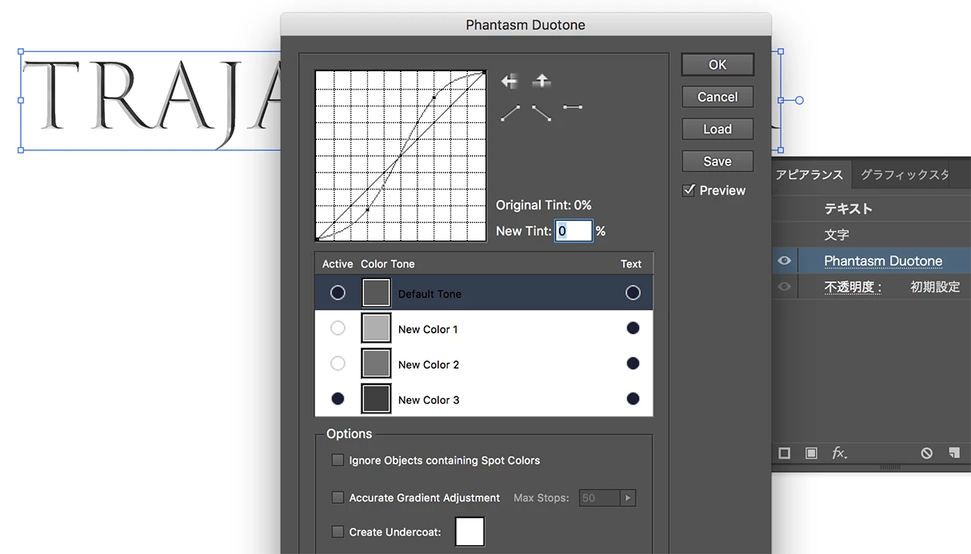Select the flat horizontal curve preset icon
Viewport: 971px width, 554px height.
[573, 106]
